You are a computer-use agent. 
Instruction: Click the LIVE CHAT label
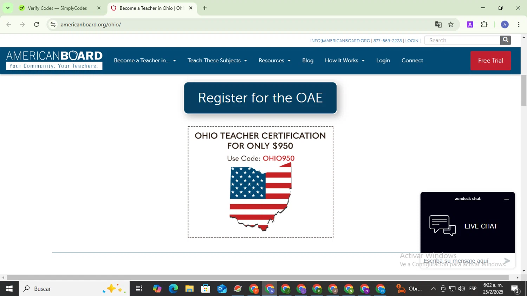click(x=481, y=226)
